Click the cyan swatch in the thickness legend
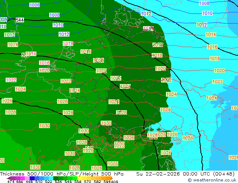238x183 pixels. (51, 178)
